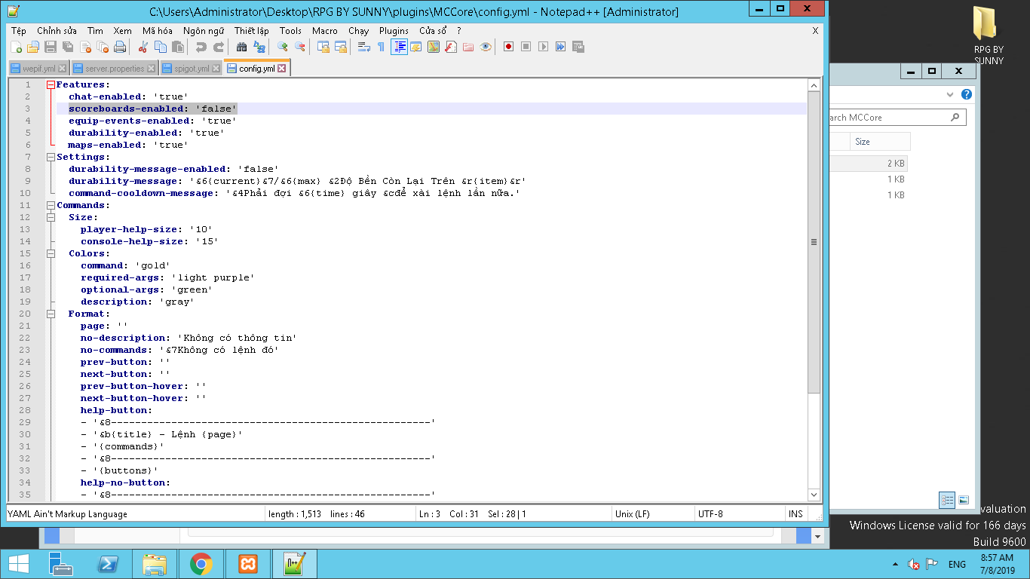Screen dimensions: 1030x579
Task: Click the Start Recording macro icon
Action: coord(509,47)
